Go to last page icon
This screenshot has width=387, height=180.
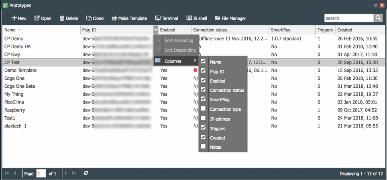coord(73,173)
